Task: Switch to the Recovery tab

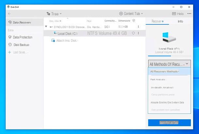Action: [x=157, y=21]
